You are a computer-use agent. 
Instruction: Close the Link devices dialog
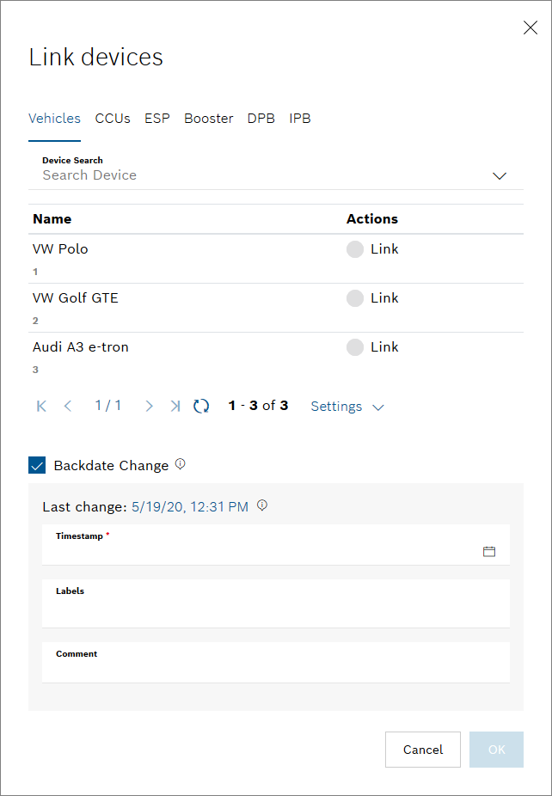pyautogui.click(x=531, y=28)
